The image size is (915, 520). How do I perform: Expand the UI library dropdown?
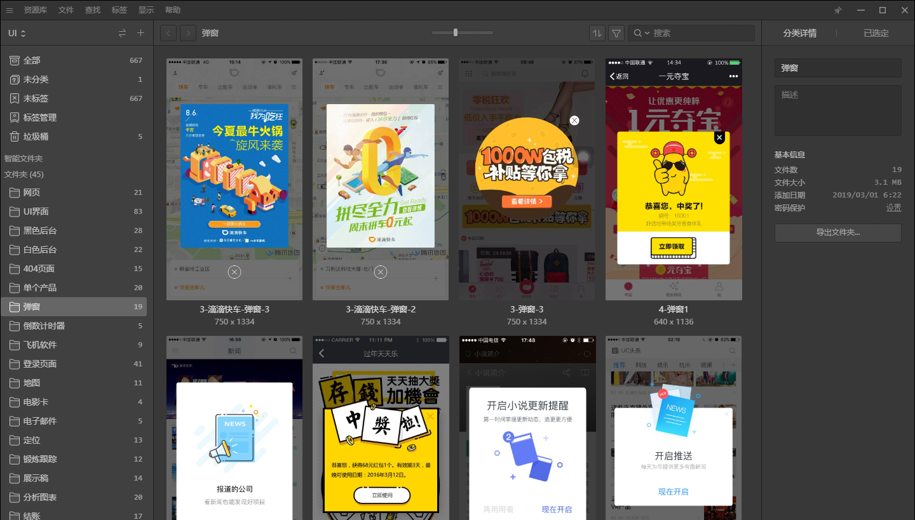pyautogui.click(x=17, y=33)
